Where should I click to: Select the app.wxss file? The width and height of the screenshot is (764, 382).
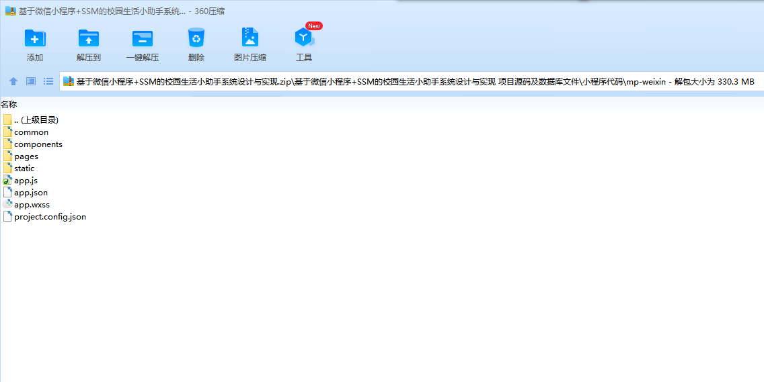(26, 205)
